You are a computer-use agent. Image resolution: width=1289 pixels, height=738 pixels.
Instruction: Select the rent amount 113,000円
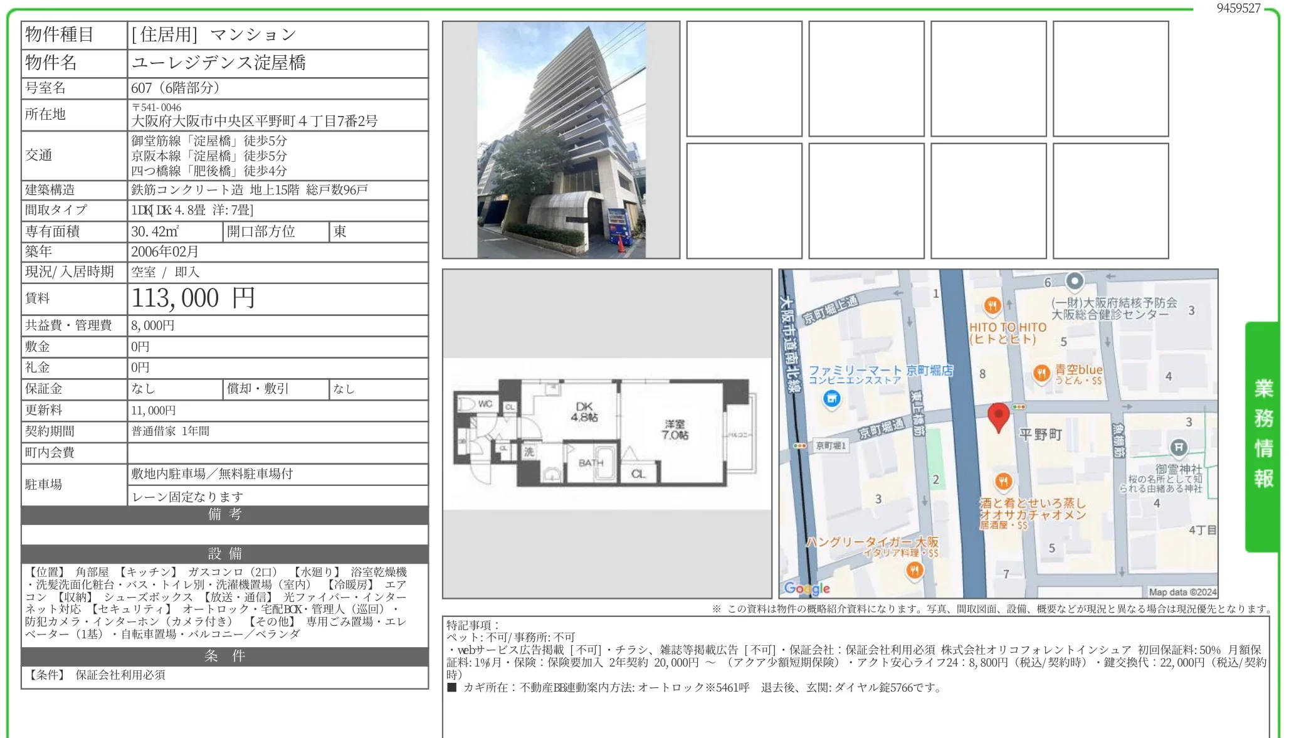coord(193,298)
